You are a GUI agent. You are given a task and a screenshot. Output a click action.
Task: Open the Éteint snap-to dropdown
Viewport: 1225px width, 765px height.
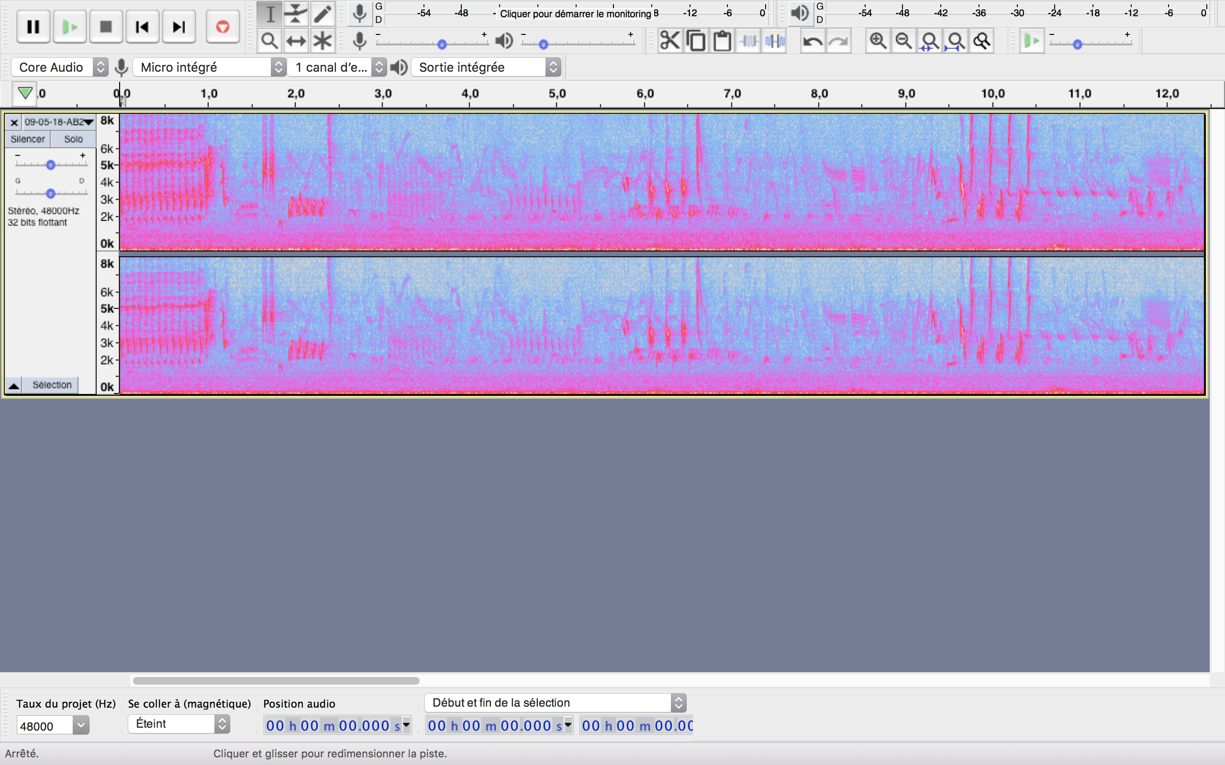[x=178, y=724]
